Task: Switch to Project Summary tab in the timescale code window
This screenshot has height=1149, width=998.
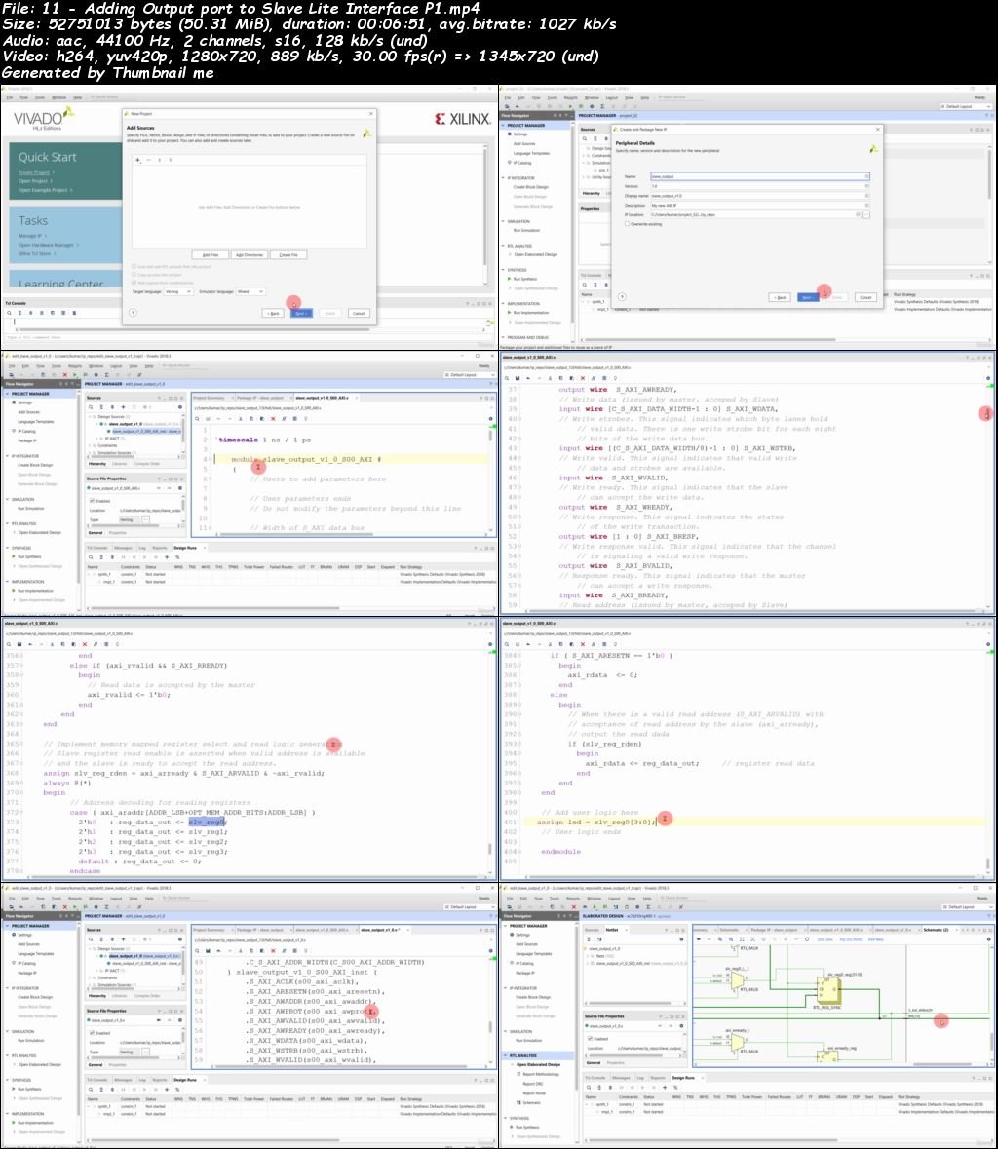Action: click(x=209, y=398)
